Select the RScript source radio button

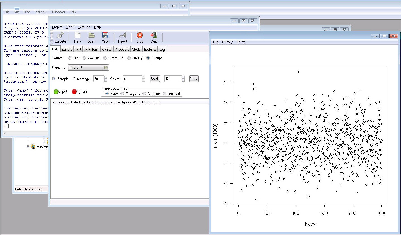click(x=148, y=58)
